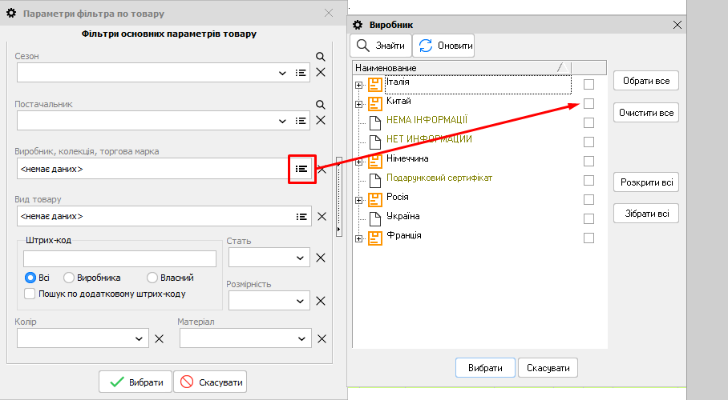728x400 pixels.
Task: Click Розкрити всі to expand all
Action: click(646, 182)
